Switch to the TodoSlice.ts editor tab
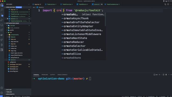This screenshot has width=172, height=97. [x=83, y=4]
